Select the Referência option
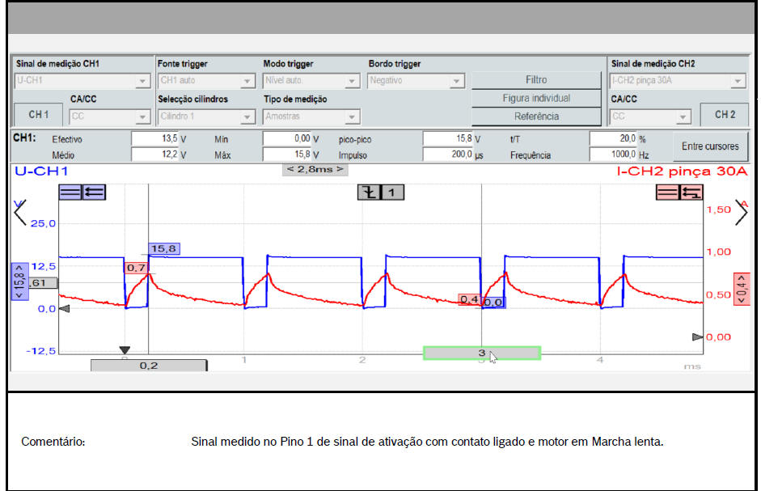Viewport: 761px width, 491px height. [x=536, y=116]
